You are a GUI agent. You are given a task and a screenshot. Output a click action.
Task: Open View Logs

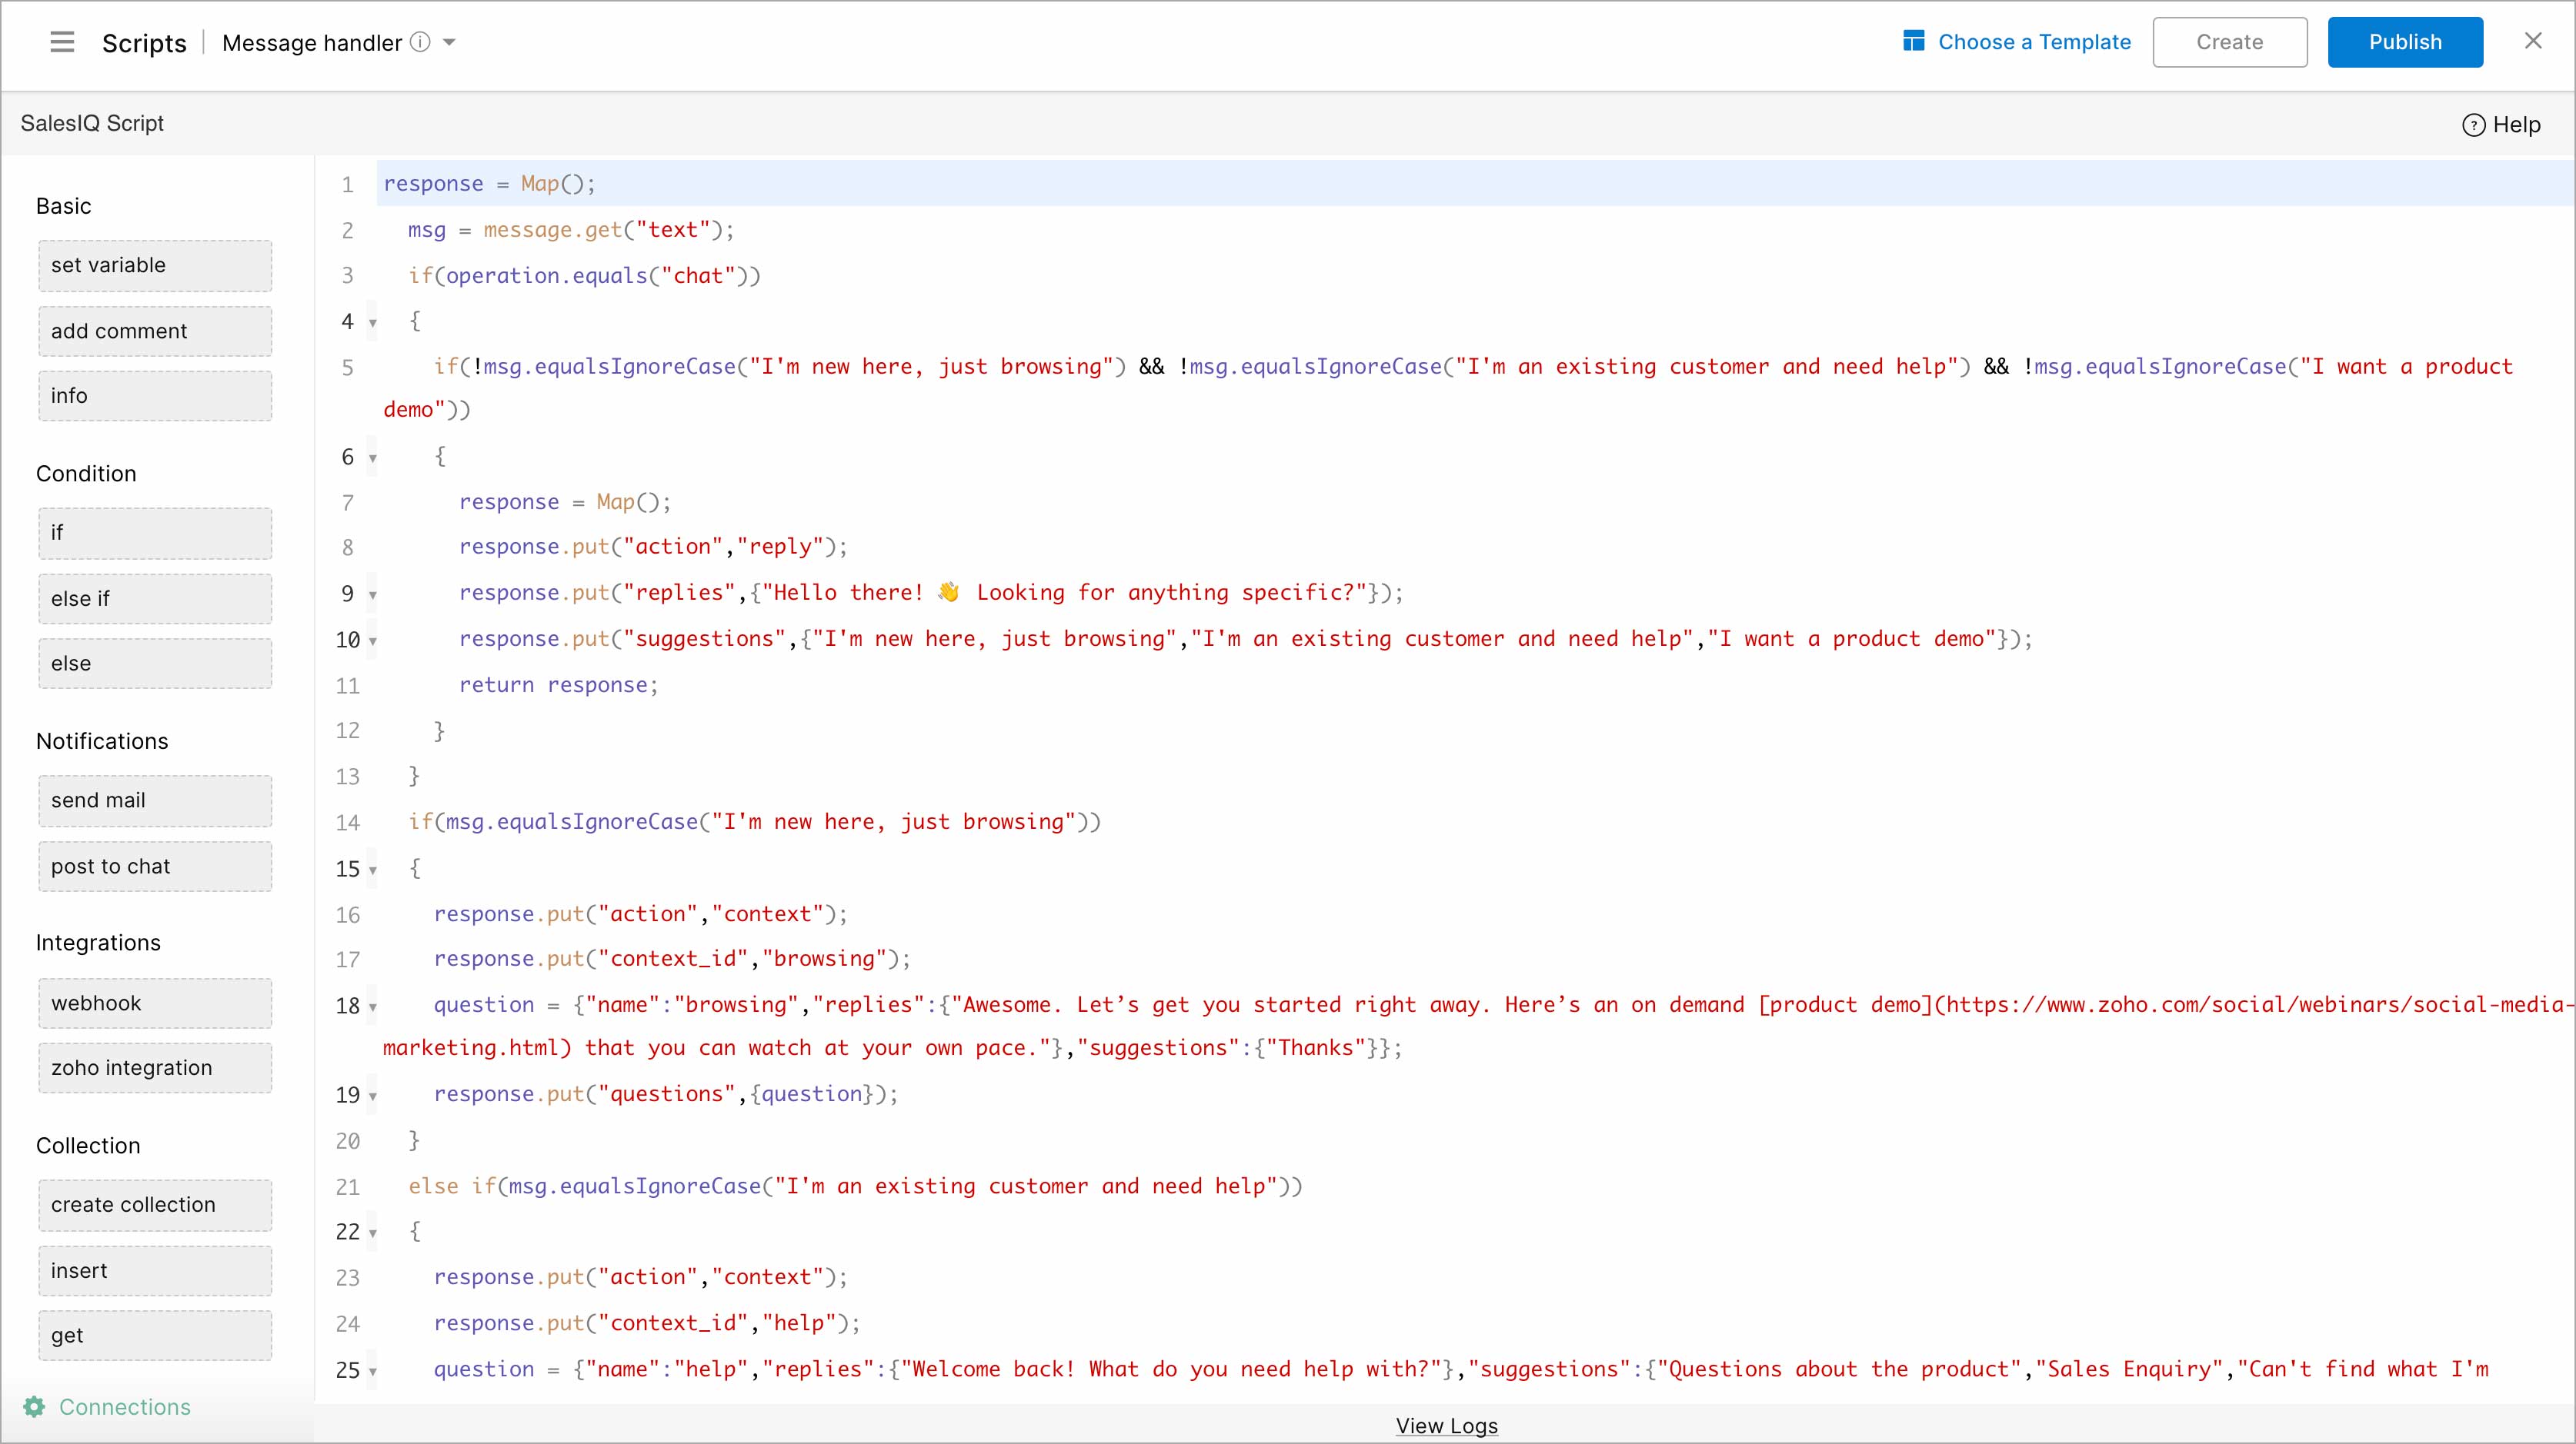pyautogui.click(x=1446, y=1426)
